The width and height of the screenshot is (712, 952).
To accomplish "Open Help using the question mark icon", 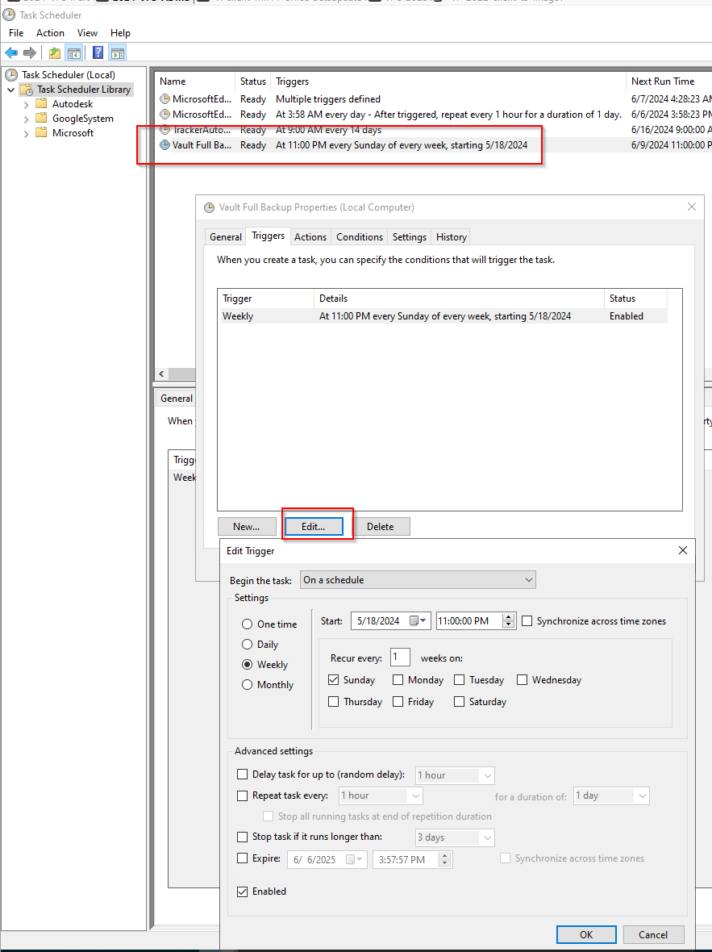I will click(97, 52).
